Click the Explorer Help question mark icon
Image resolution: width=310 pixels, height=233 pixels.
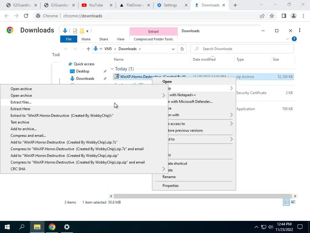[294, 39]
